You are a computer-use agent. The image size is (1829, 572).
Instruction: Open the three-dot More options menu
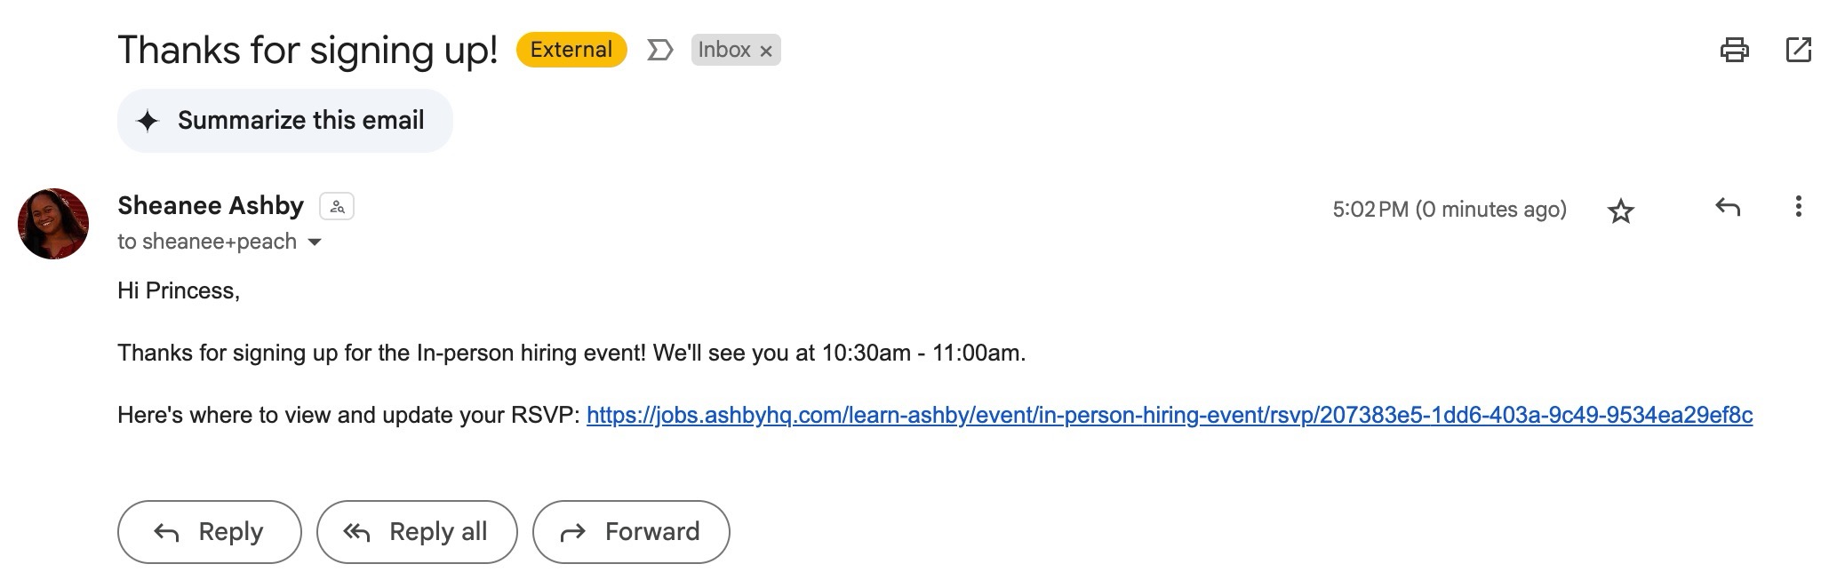pos(1798,207)
